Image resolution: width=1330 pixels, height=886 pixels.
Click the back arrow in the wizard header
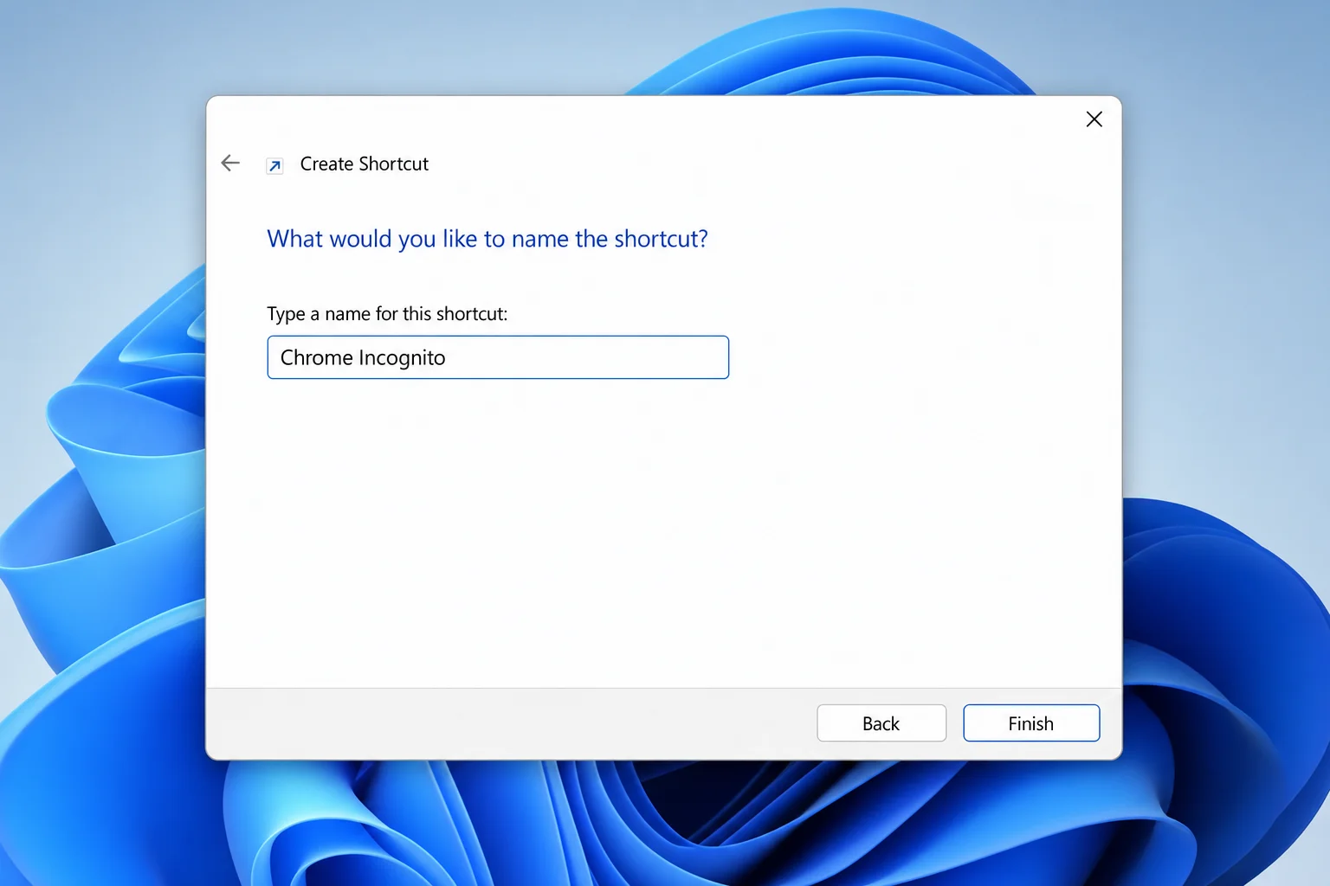[230, 163]
